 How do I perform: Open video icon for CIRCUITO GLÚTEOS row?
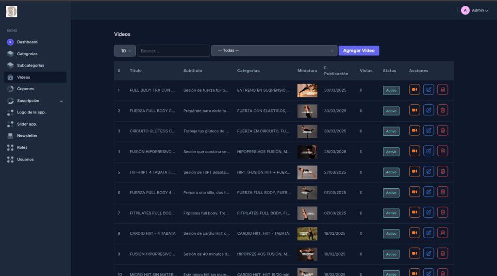click(x=414, y=130)
